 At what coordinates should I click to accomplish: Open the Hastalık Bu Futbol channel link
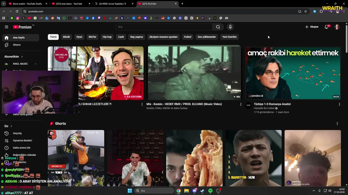pos(264,108)
